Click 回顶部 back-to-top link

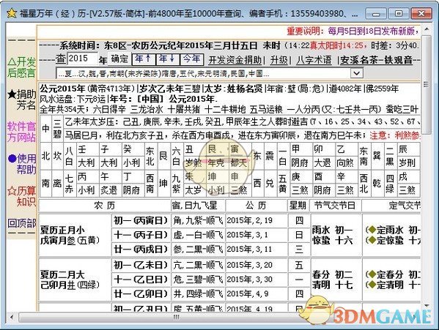[x=21, y=223]
